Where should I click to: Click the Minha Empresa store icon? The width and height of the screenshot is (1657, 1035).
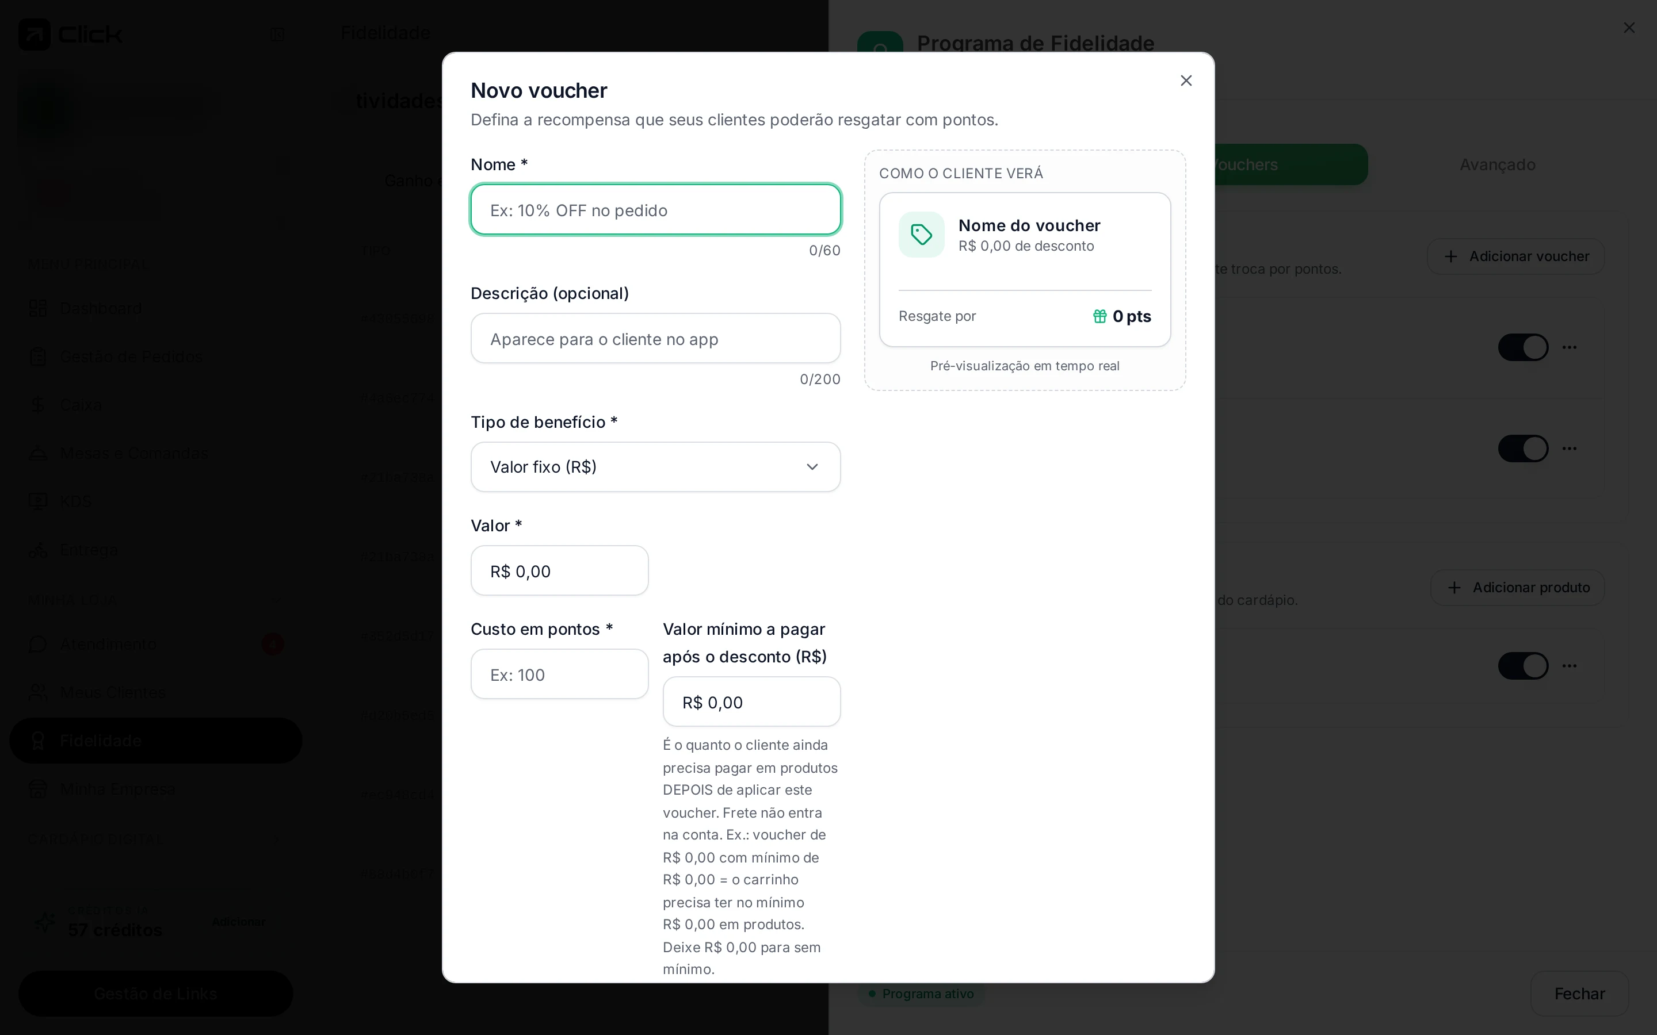point(39,789)
